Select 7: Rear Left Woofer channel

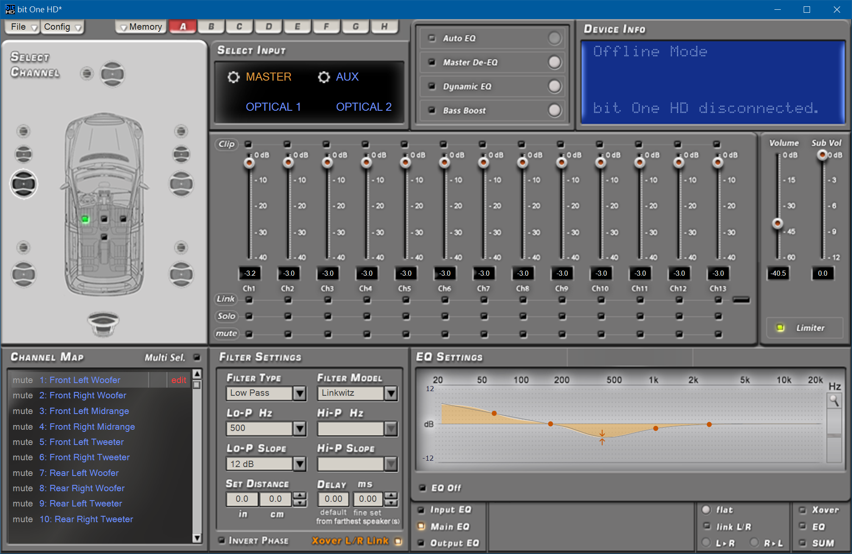tap(79, 473)
